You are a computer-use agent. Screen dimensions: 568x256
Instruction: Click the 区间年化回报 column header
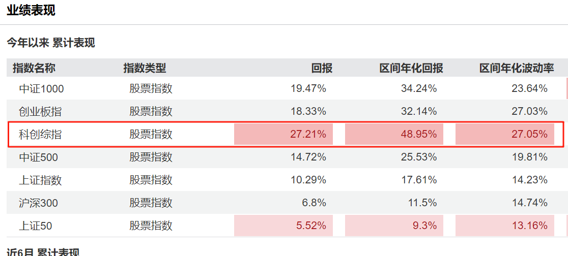click(x=411, y=69)
